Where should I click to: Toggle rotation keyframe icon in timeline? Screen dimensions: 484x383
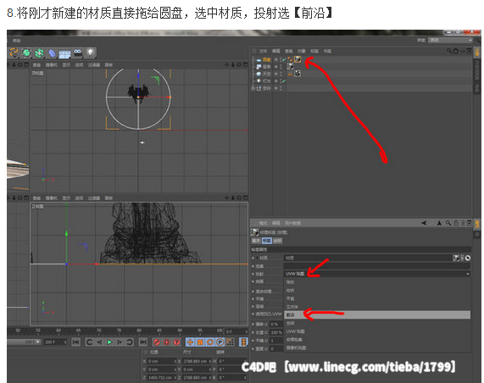point(210,342)
